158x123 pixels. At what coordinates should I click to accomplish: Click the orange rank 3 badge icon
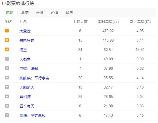(7, 50)
